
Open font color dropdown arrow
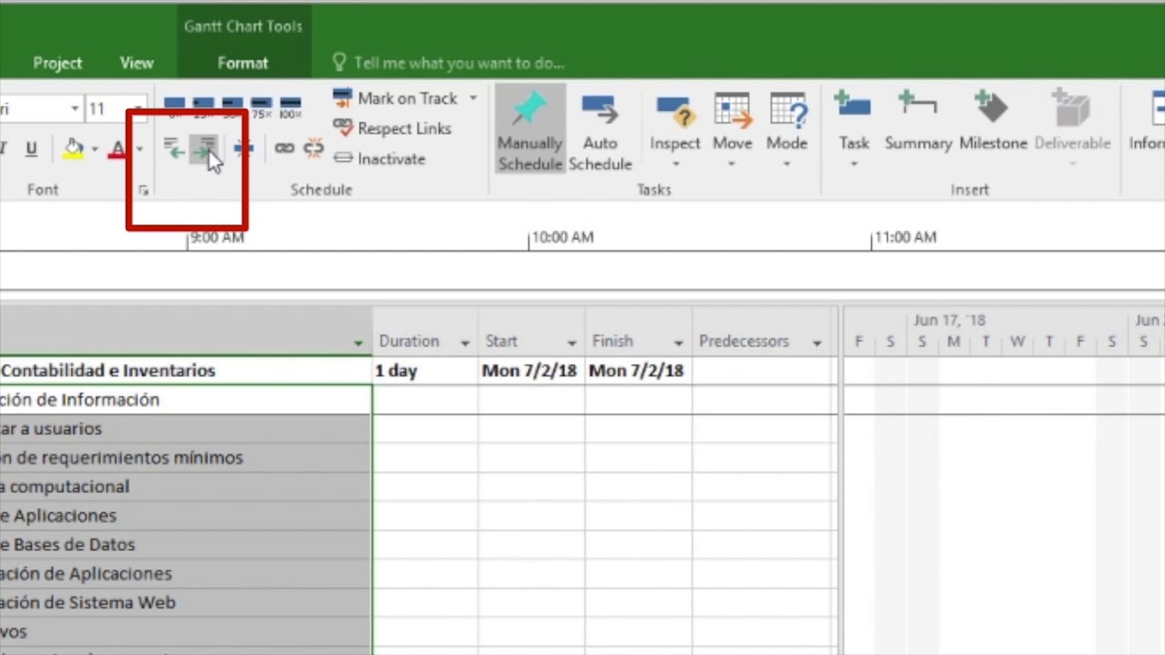coord(139,148)
